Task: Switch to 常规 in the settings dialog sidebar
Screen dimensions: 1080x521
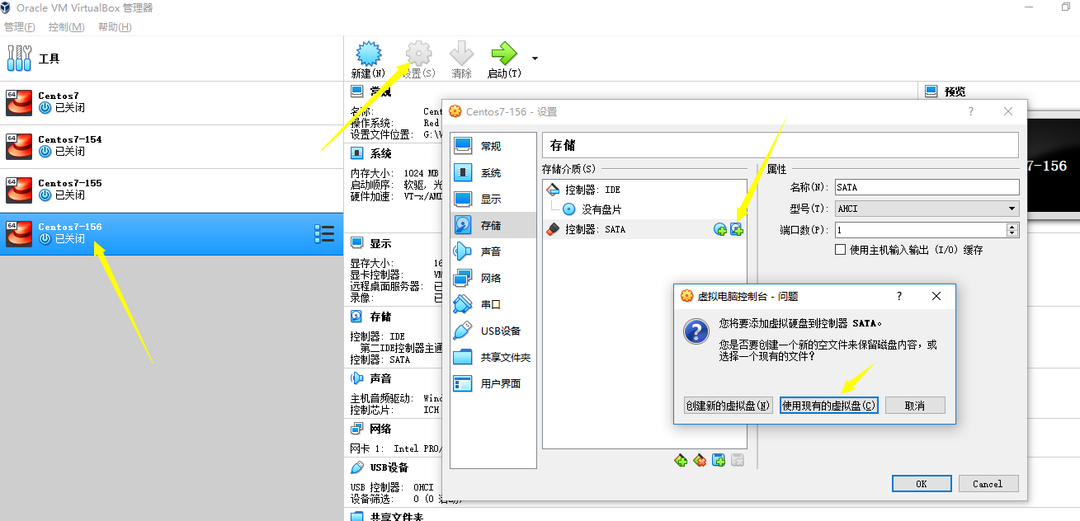Action: [x=493, y=146]
